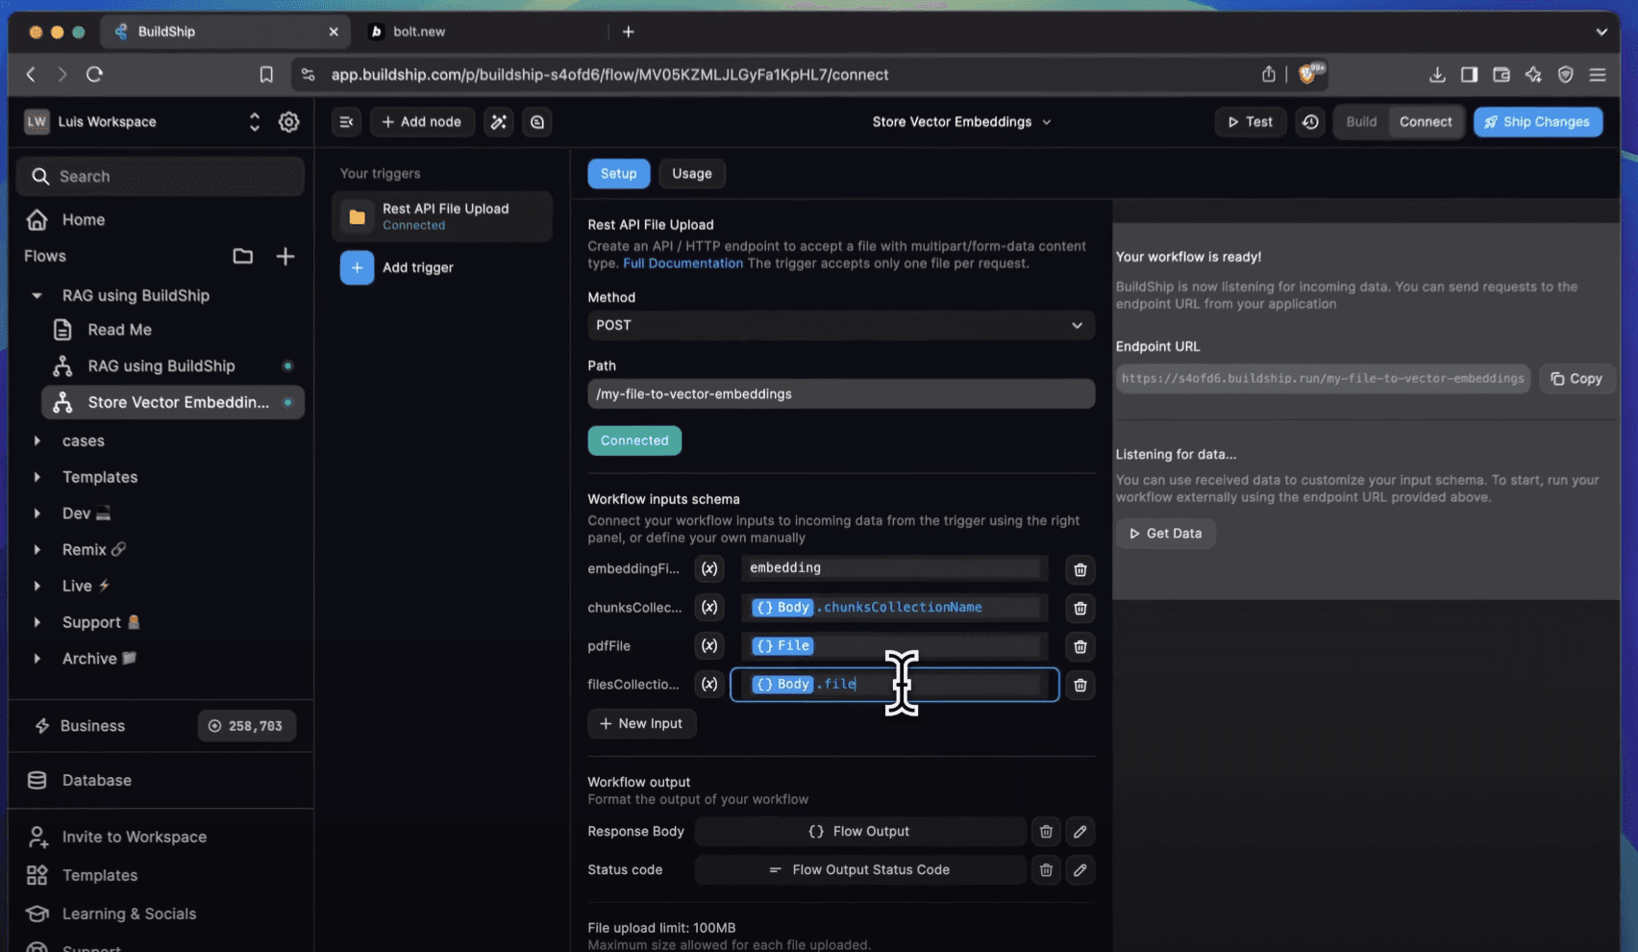
Task: Open the browser tab list chevron
Action: coord(1601,32)
